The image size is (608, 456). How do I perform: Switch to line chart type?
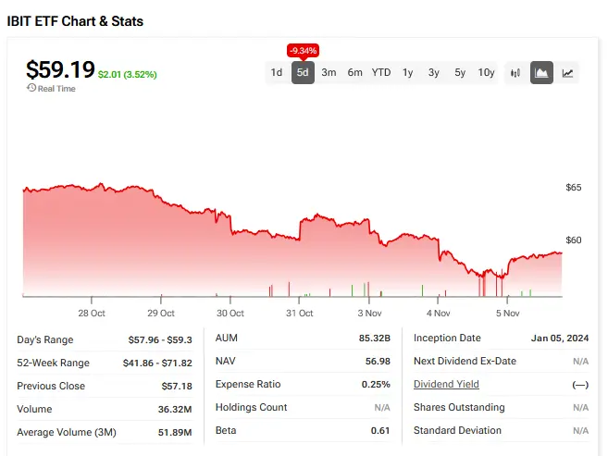click(x=567, y=72)
